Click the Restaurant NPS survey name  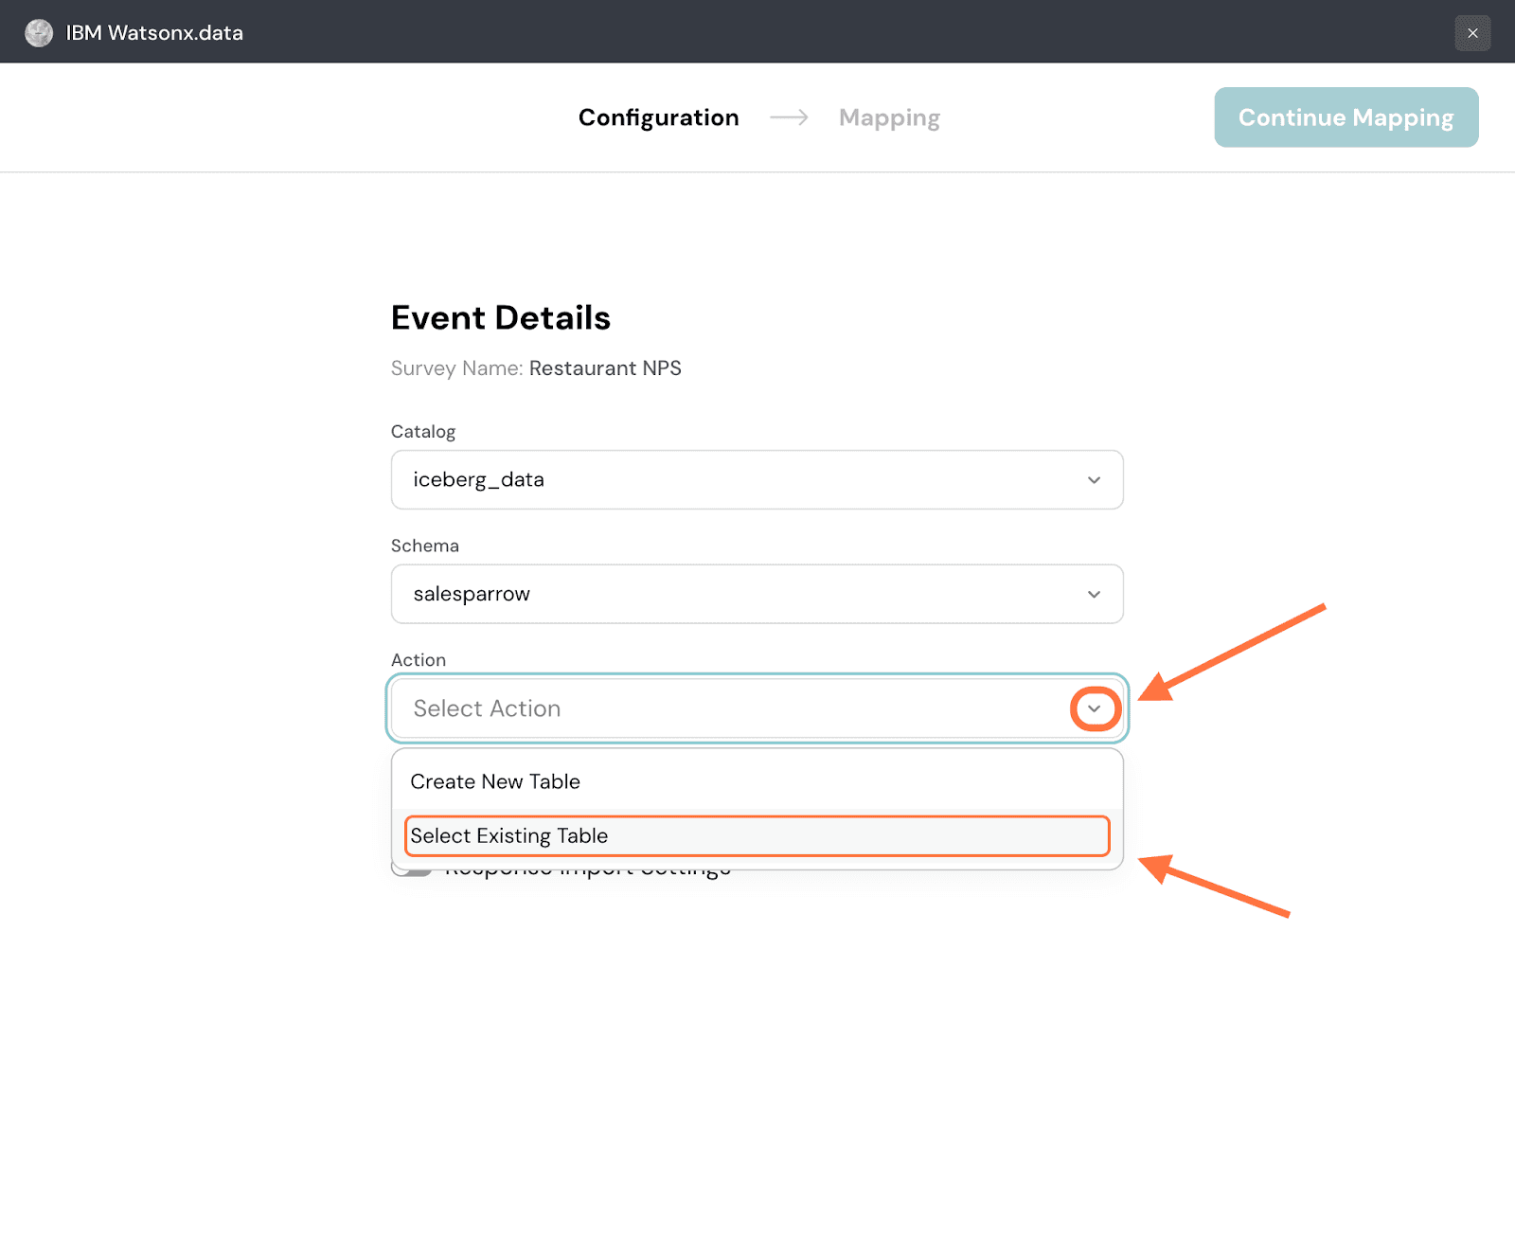[605, 368]
